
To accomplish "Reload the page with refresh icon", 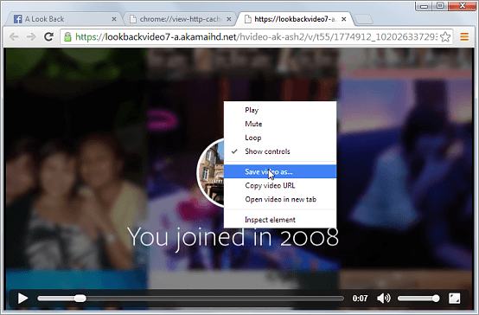I will (48, 36).
